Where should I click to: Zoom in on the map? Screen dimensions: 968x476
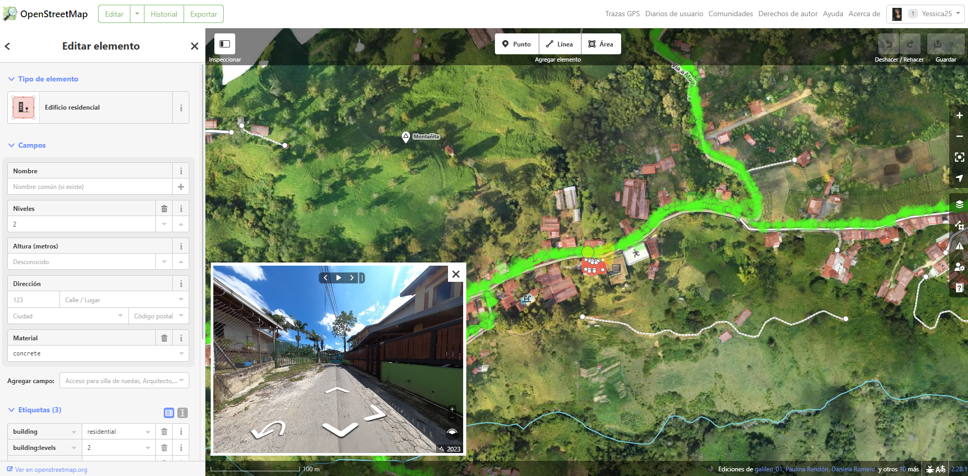pyautogui.click(x=959, y=115)
